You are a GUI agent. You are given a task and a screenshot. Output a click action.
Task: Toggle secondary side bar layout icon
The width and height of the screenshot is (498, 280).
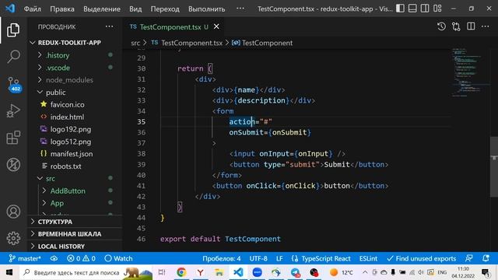tap(425, 9)
